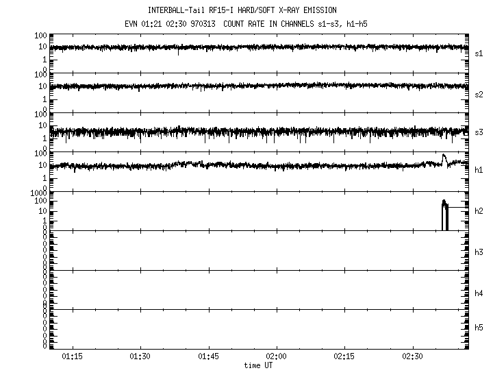The image size is (493, 377).
Task: Click the 01:45 time axis tick label
Action: tap(209, 357)
